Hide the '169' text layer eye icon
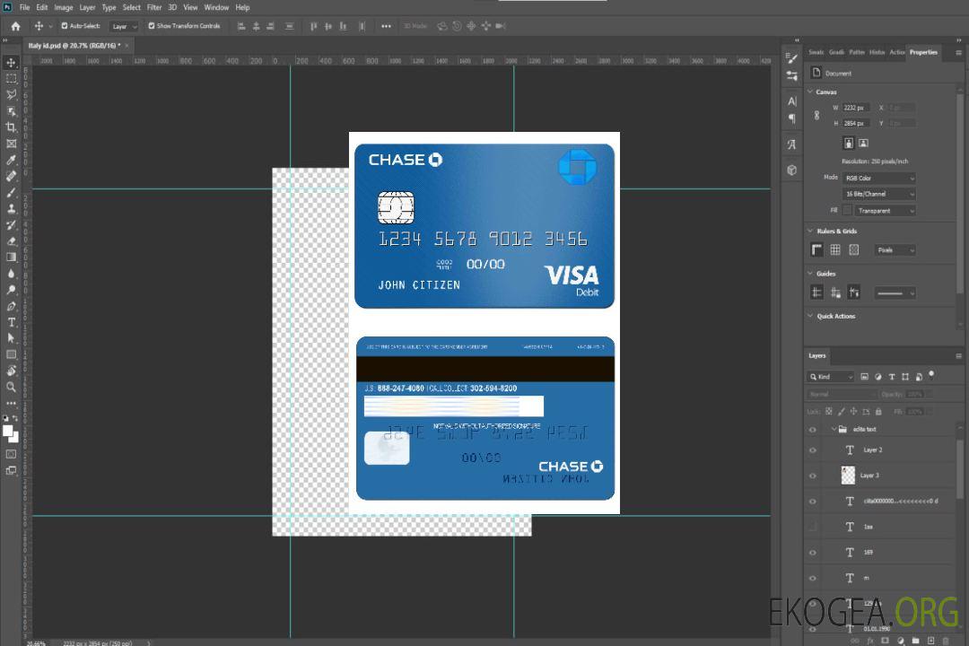Screen dimensions: 969x646 813,554
